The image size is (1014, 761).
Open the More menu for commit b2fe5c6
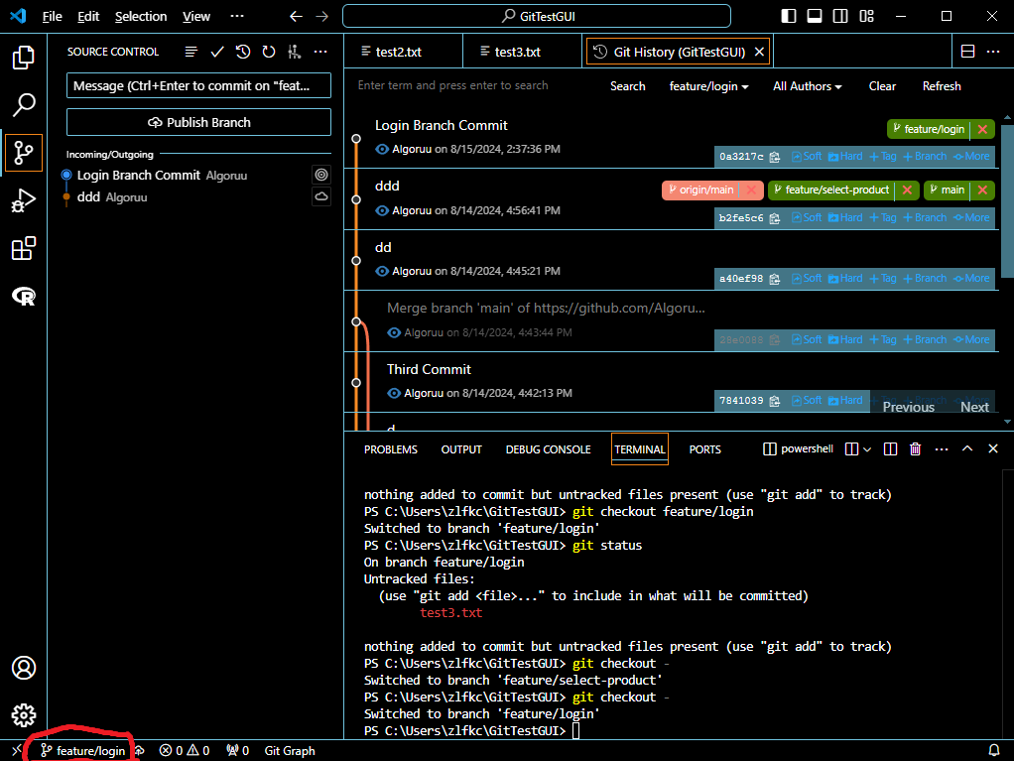click(972, 218)
